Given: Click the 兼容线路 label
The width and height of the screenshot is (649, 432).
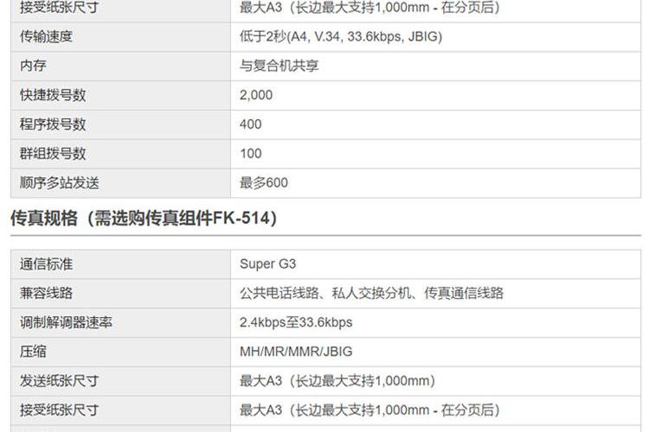Looking at the screenshot, I should [46, 294].
